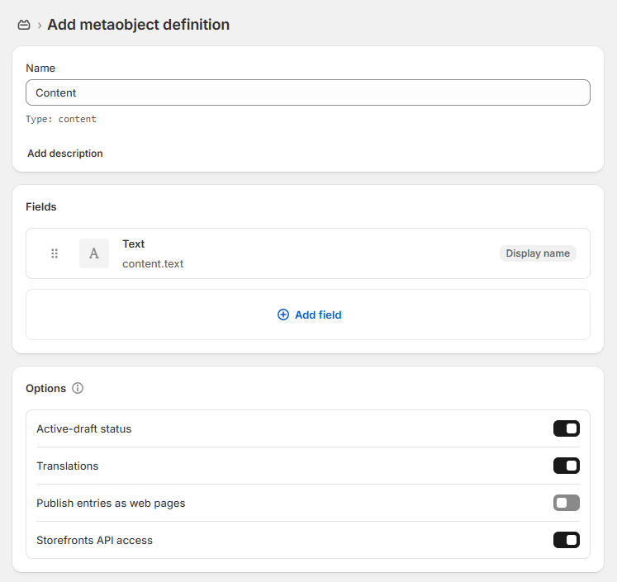Click the 'Add metaobject definition' page heading

pyautogui.click(x=138, y=25)
